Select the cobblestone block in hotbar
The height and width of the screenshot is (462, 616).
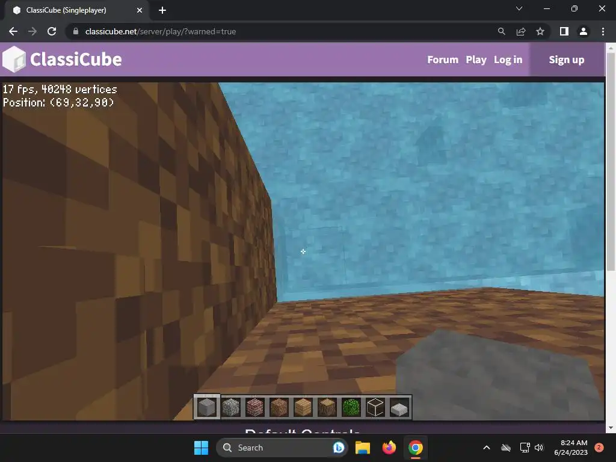[231, 407]
